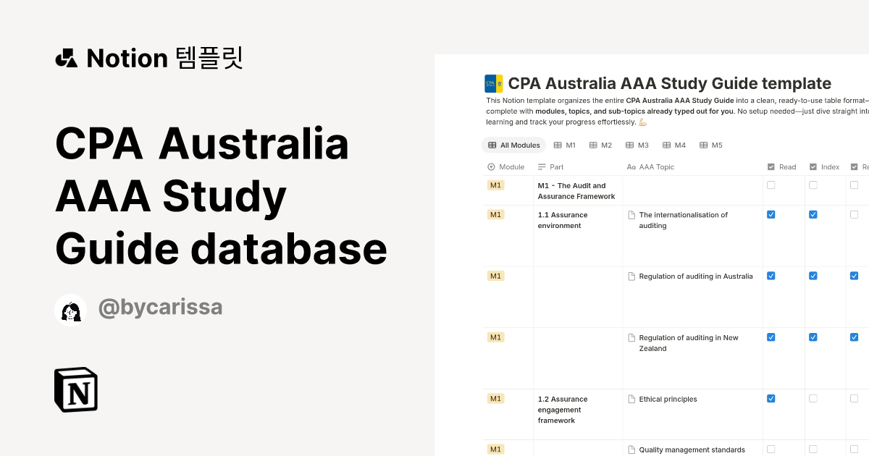Click the M1 tag in the Module column
Viewport: 869px width, 456px height.
coord(495,185)
